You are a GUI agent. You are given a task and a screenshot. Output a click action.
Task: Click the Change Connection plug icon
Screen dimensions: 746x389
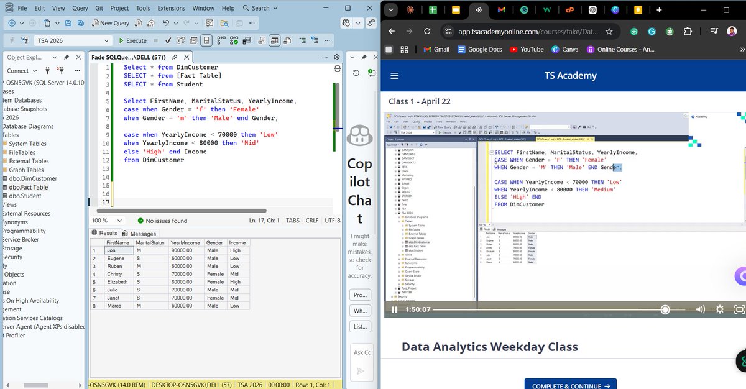[25, 41]
